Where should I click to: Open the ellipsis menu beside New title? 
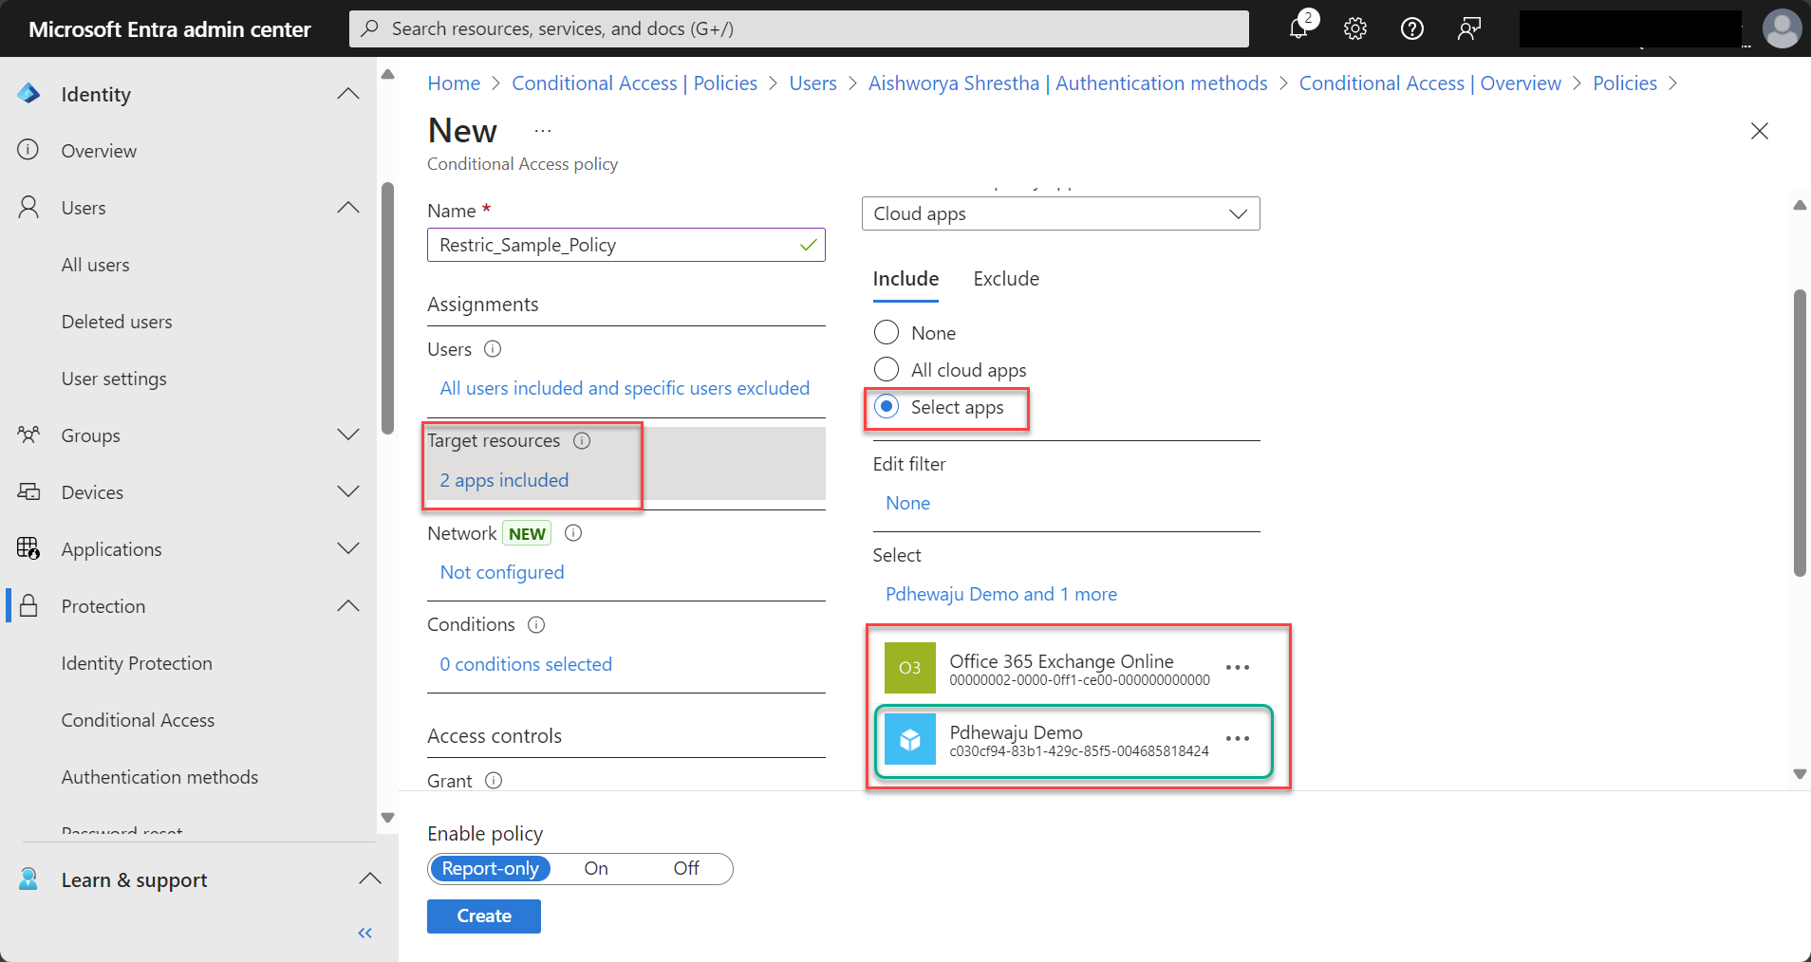click(x=543, y=131)
